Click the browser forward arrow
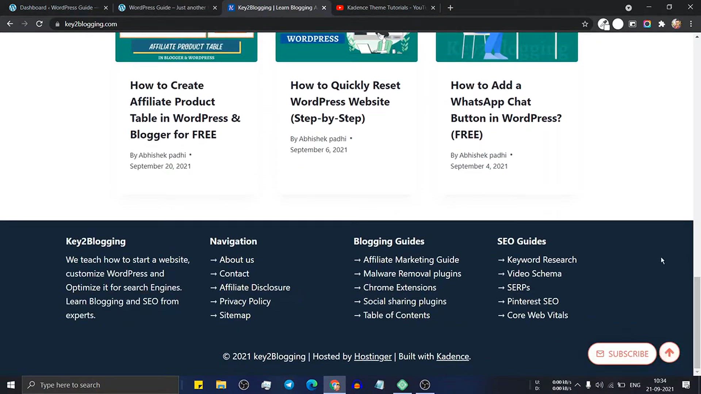Screen dimensions: 701x394 click(x=24, y=24)
